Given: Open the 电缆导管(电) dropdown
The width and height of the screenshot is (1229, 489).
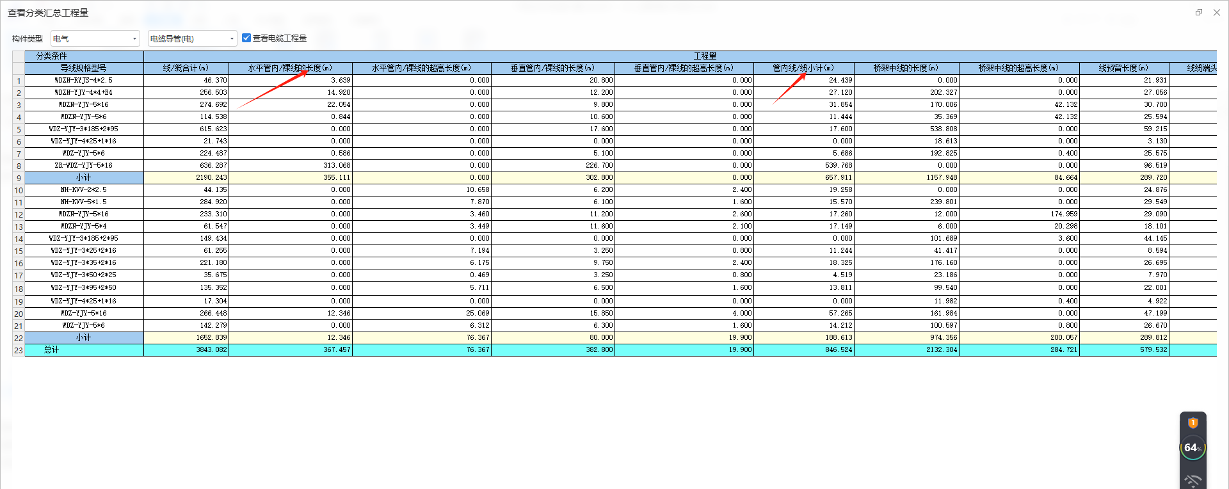Looking at the screenshot, I should (192, 38).
